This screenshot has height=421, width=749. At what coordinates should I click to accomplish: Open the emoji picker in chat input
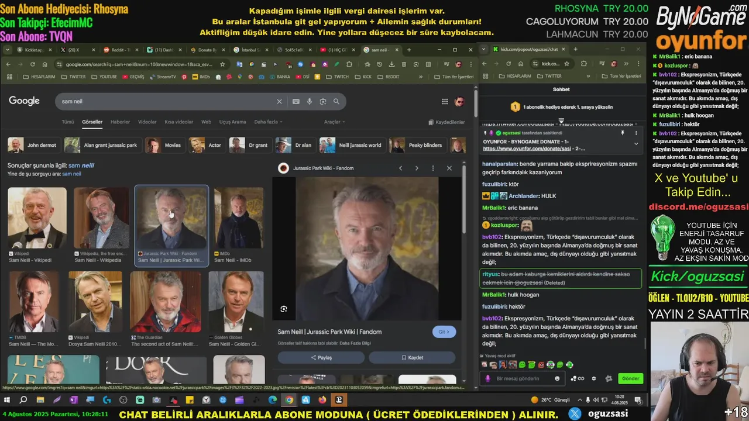click(557, 378)
